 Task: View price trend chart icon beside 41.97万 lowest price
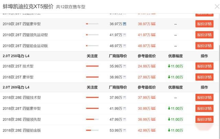pos(153,35)
